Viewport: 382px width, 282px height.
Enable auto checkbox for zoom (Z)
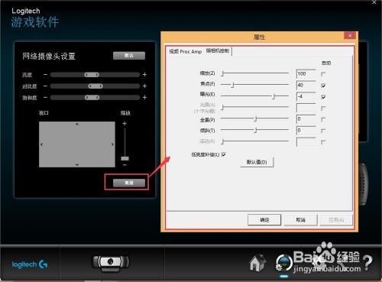pos(323,74)
